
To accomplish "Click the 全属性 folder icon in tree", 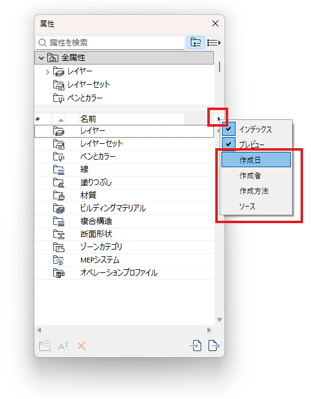I will 53,58.
